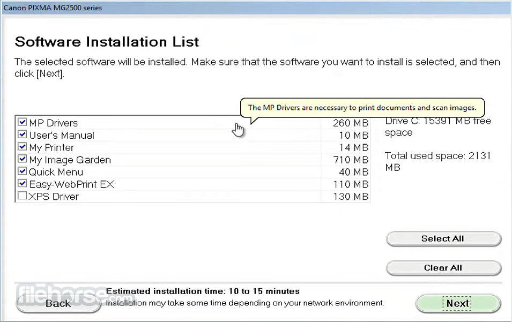Click the 710 MB size value
512x322 pixels.
click(351, 160)
